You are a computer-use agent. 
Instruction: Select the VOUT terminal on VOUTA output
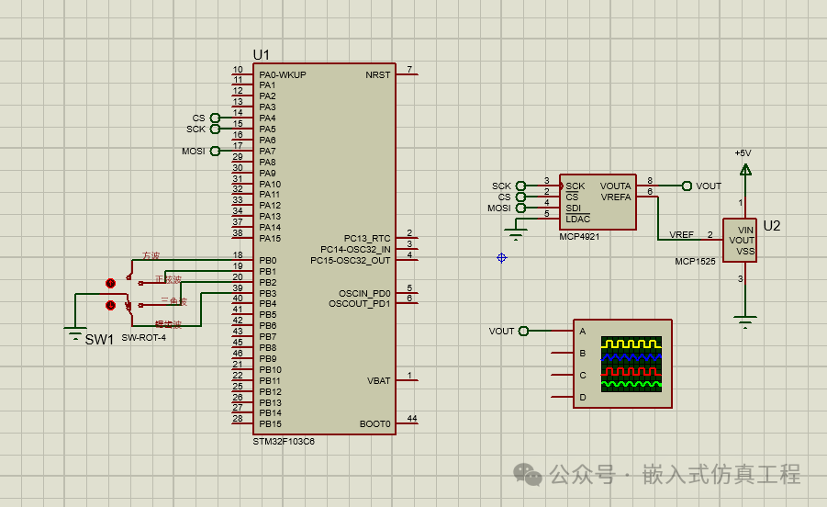[x=687, y=186]
